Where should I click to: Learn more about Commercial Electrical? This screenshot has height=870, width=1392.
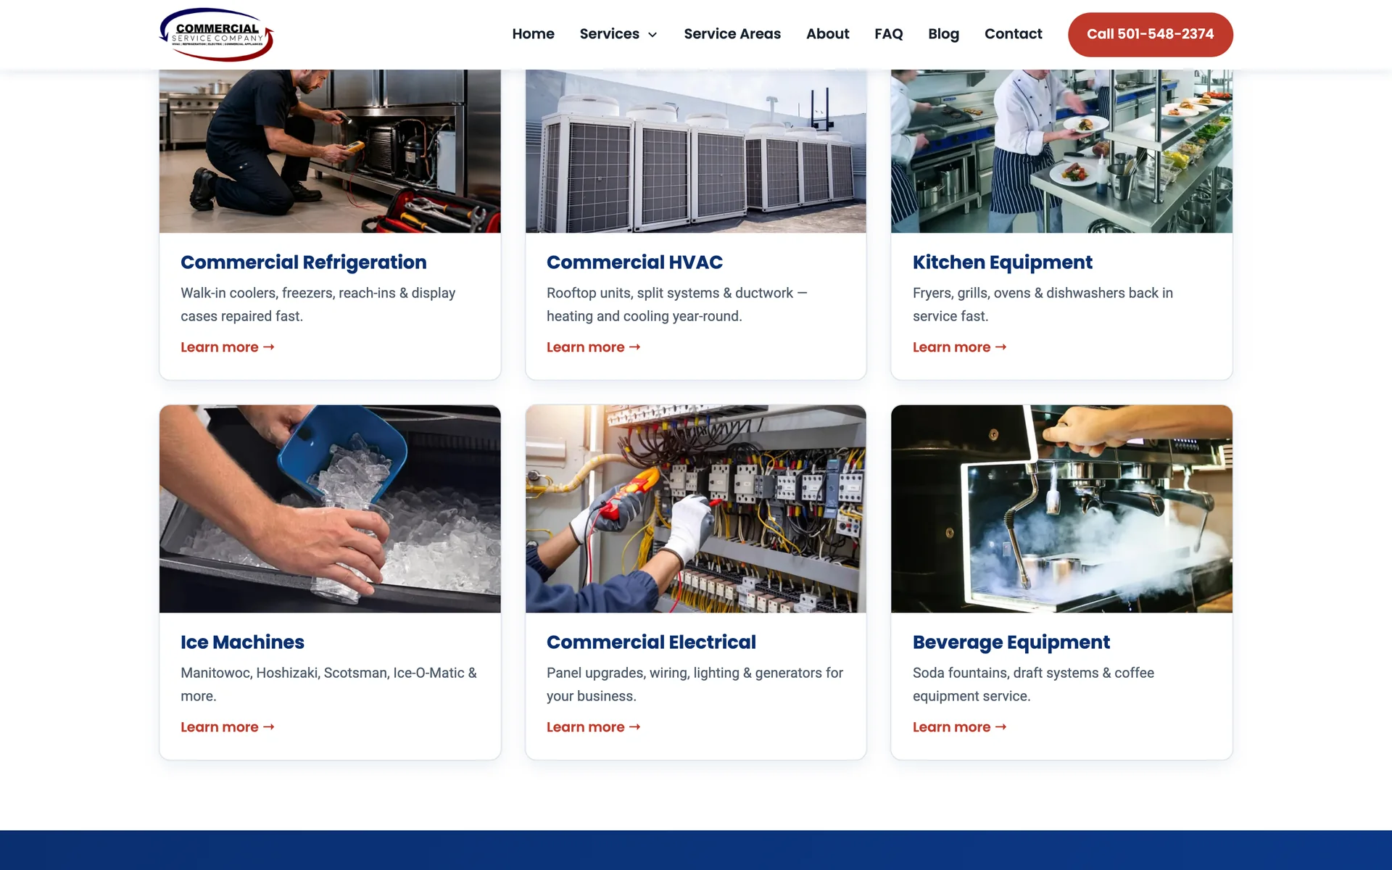[594, 727]
